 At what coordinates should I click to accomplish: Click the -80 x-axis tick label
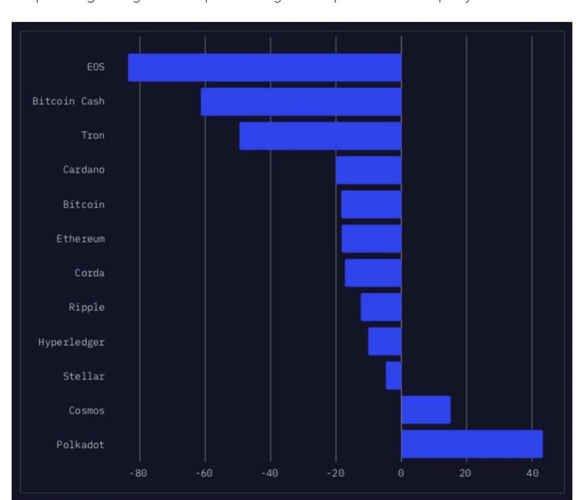139,473
